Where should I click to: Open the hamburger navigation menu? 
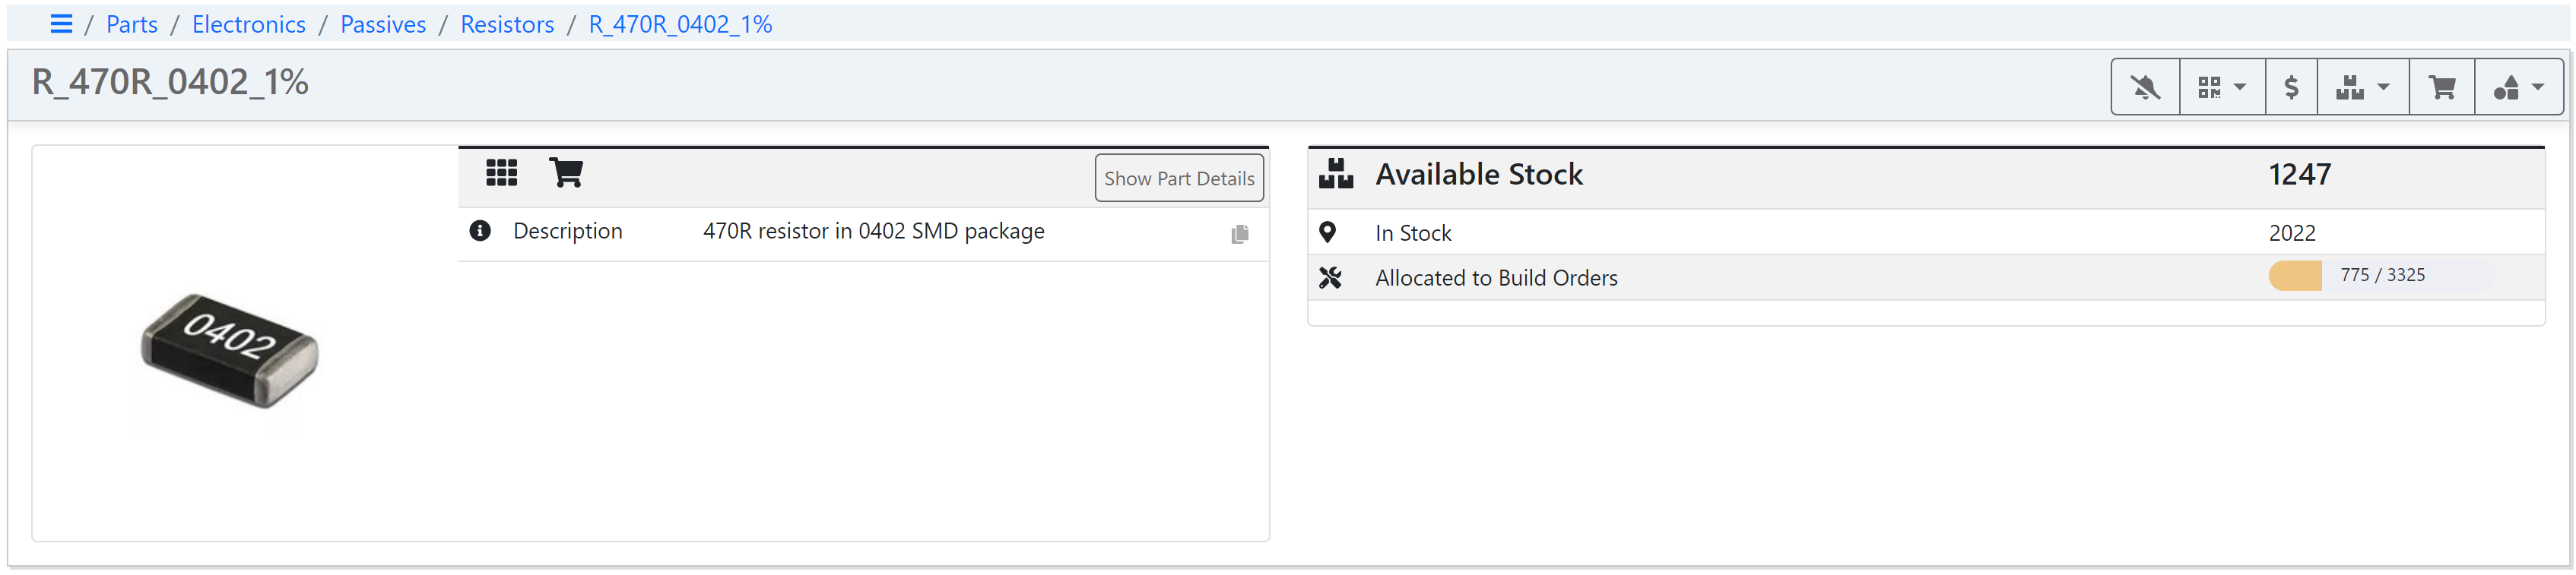click(61, 24)
